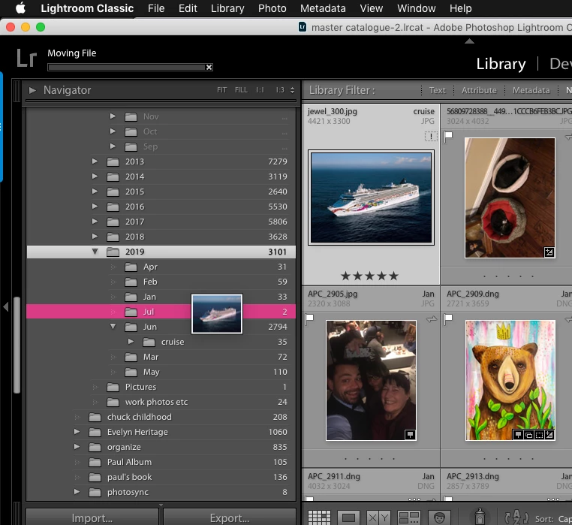The image size is (572, 525).
Task: Expand the 2014 folder
Action: 95,177
